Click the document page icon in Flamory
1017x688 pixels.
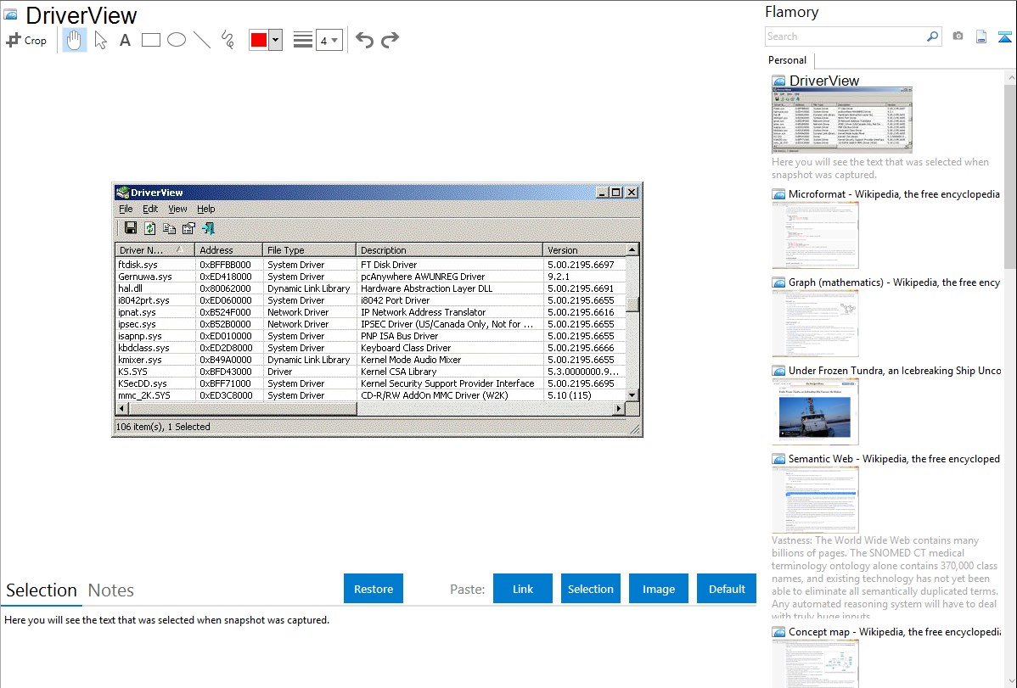981,36
